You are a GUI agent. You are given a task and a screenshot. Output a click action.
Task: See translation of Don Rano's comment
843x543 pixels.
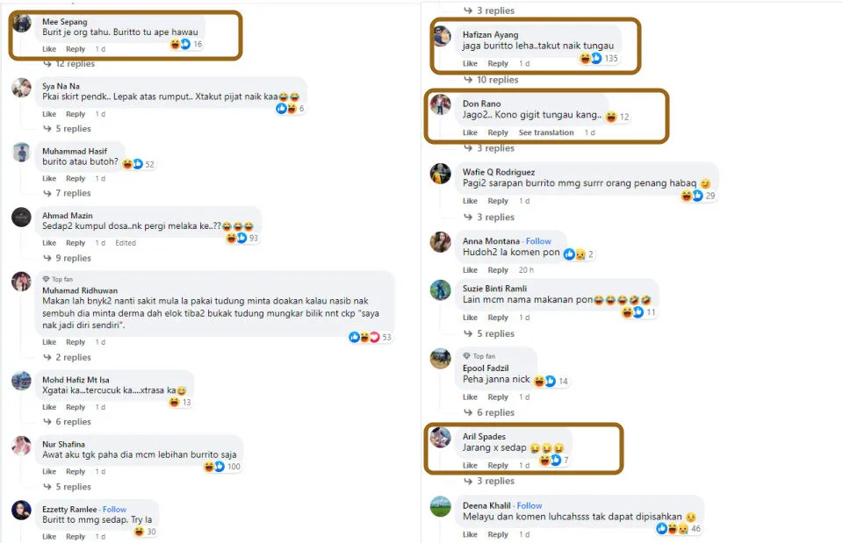545,132
